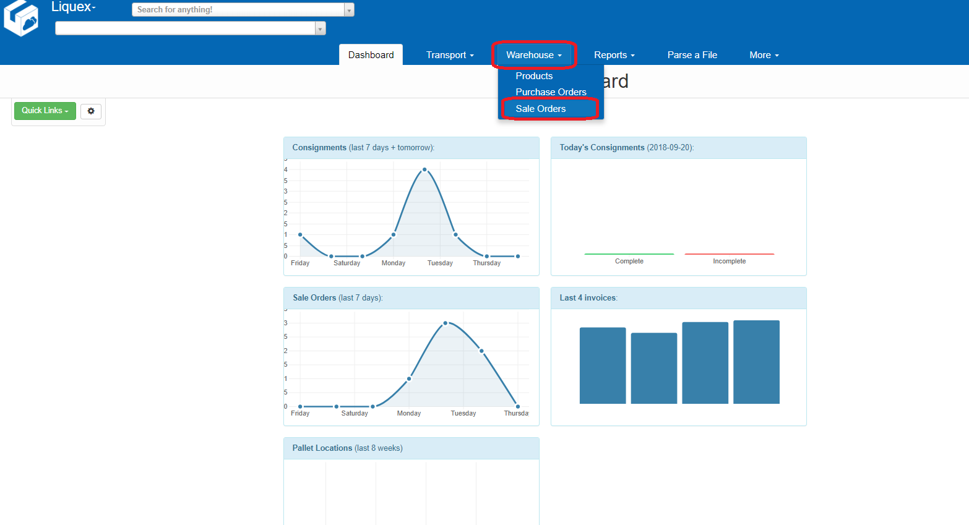Click the Liquex cube logo icon
This screenshot has height=525, width=969.
21,18
